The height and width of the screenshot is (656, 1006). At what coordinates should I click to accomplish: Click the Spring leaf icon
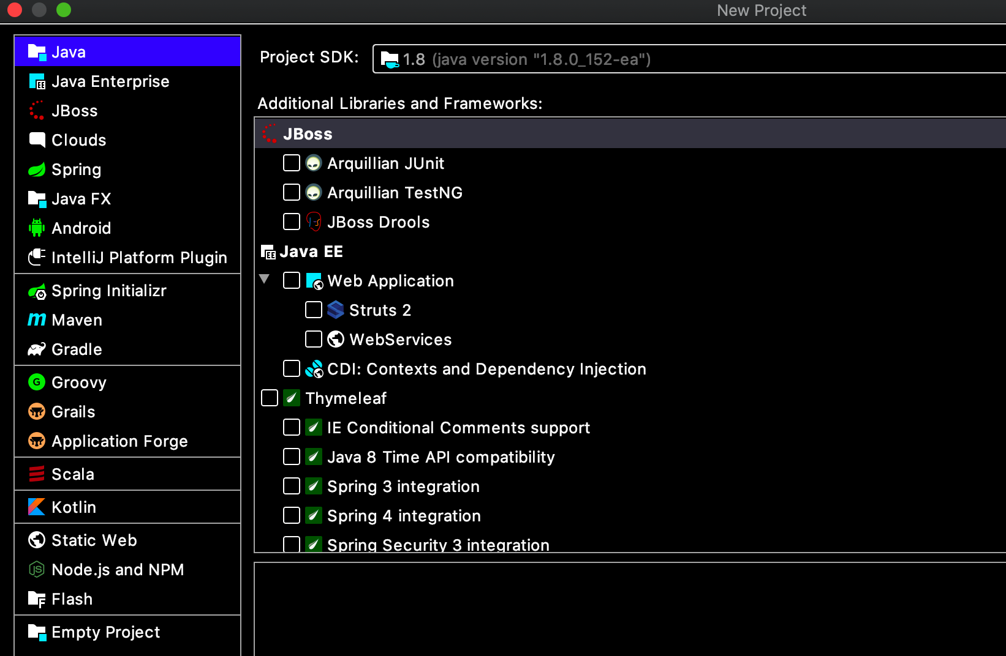coord(37,170)
